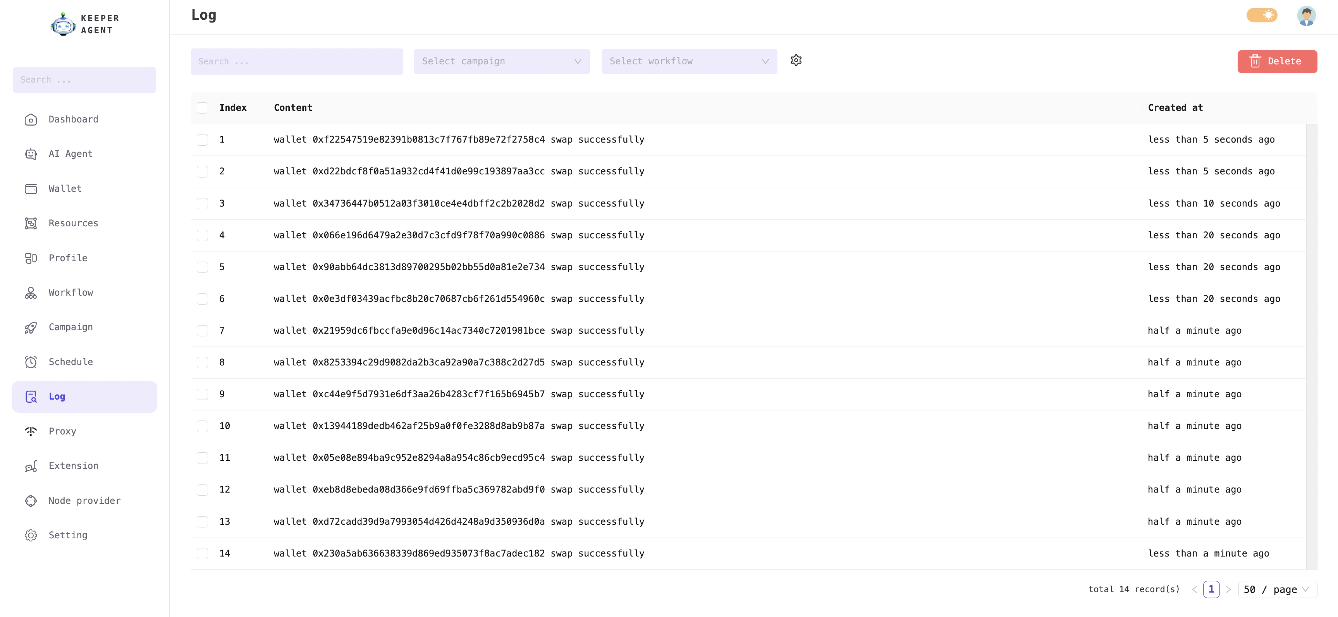Click 'less than a minute ago' timestamp
The width and height of the screenshot is (1338, 617).
1208,553
